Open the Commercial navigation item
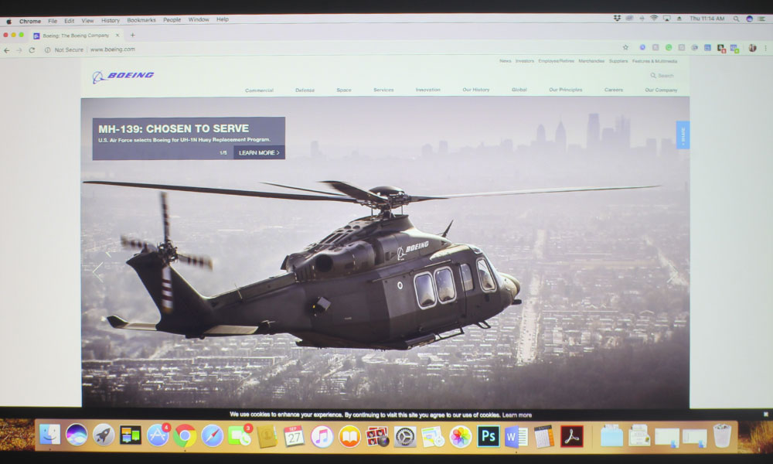The height and width of the screenshot is (464, 773). (259, 90)
